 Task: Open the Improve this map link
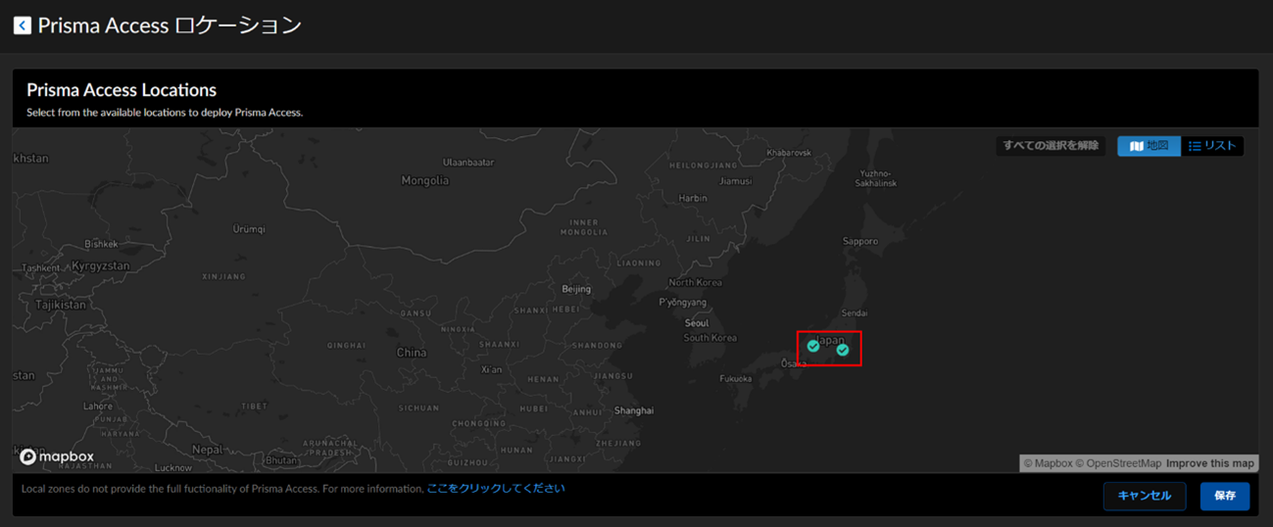pos(1210,463)
